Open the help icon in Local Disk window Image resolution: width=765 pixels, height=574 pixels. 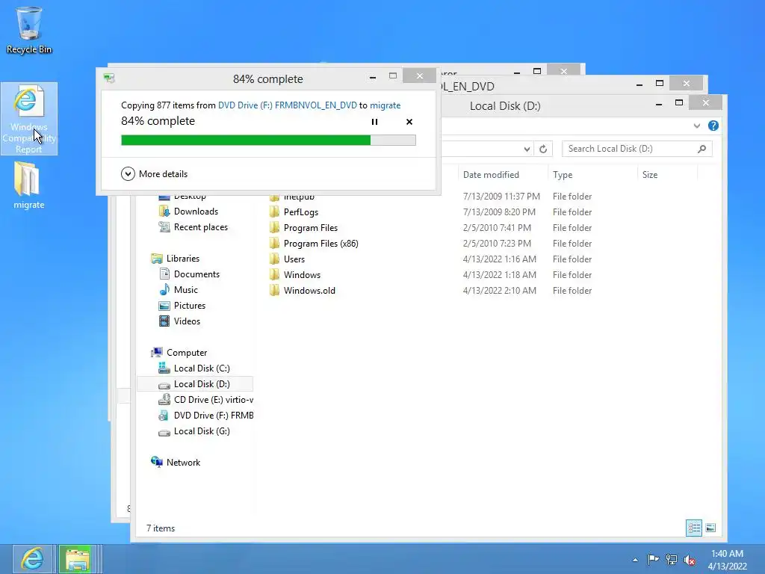[713, 126]
